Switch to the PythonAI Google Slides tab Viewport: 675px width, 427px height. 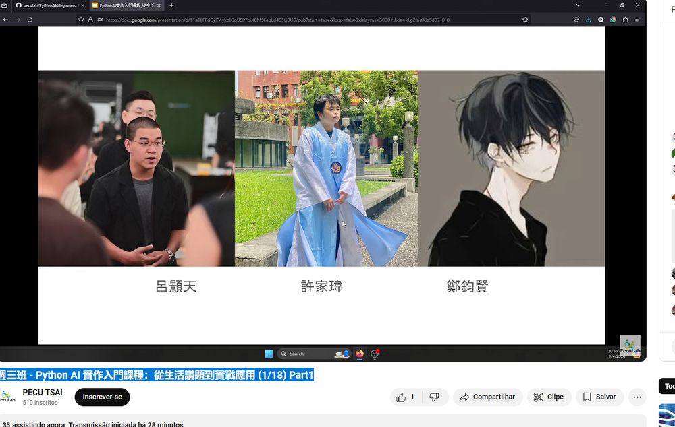coord(127,5)
